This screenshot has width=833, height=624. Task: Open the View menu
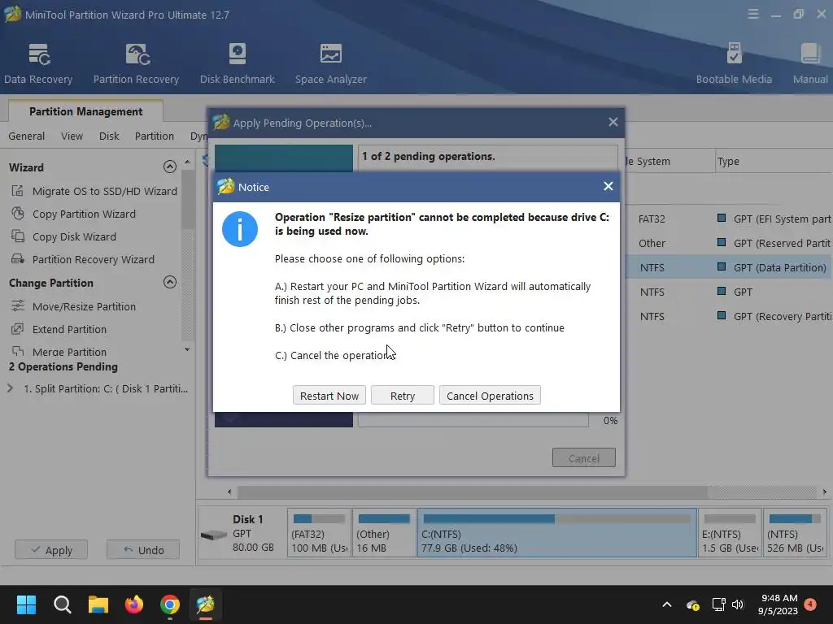click(x=72, y=136)
